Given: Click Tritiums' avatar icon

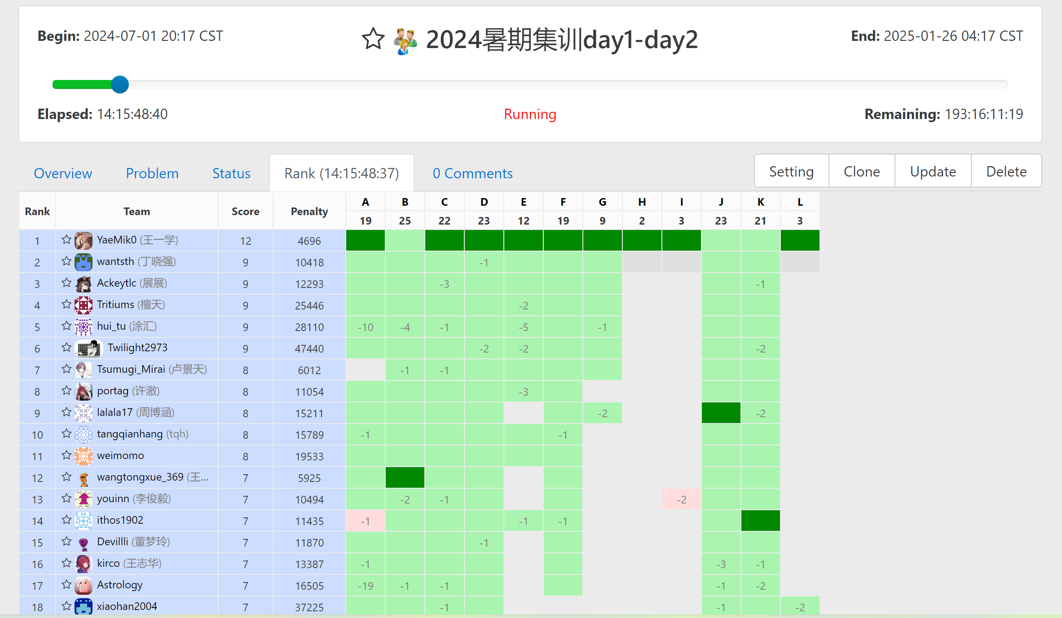Looking at the screenshot, I should click(84, 305).
